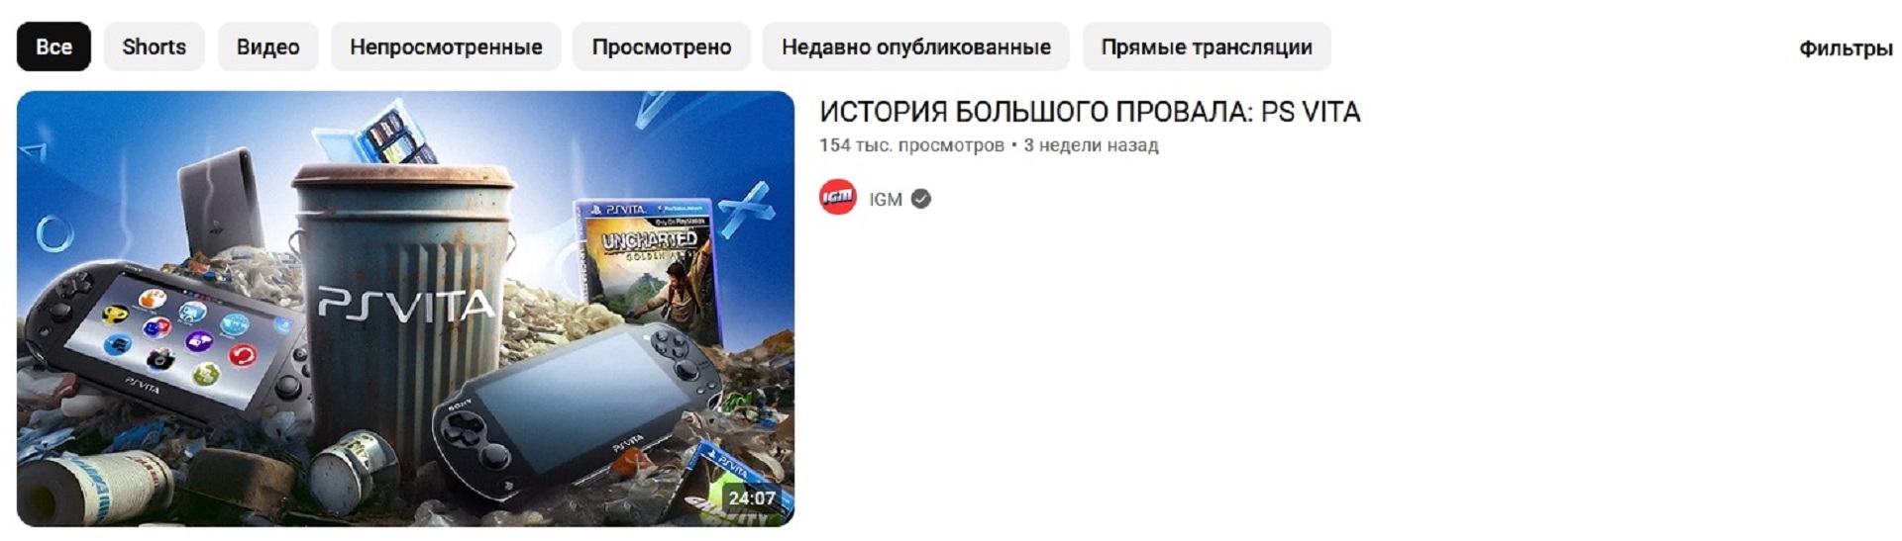
Task: Click the verified checkmark badge beside IGM
Action: [x=921, y=199]
